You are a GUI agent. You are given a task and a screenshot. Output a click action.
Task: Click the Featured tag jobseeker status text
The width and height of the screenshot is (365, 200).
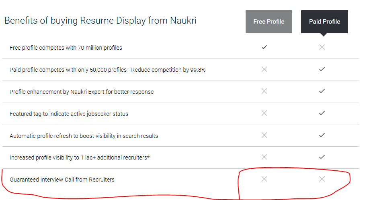pyautogui.click(x=69, y=114)
